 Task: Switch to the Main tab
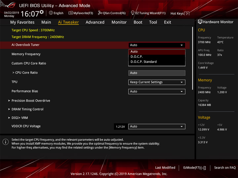pos(46,22)
